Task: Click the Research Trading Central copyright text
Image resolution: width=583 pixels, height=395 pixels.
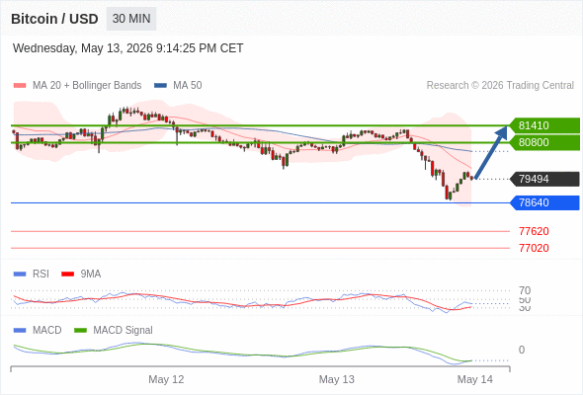Action: pos(500,86)
